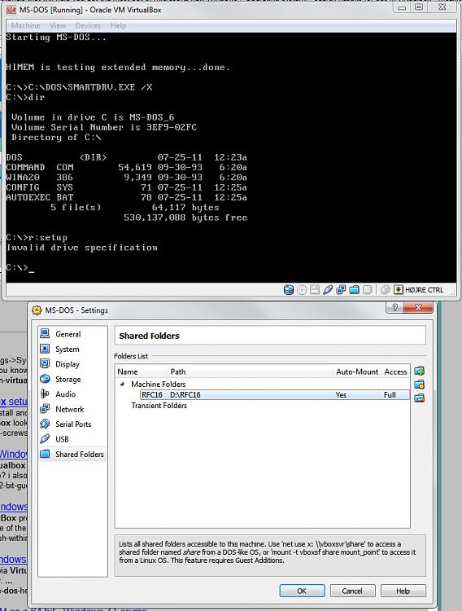Open the Help menu in VirtualBox window

pyautogui.click(x=118, y=26)
